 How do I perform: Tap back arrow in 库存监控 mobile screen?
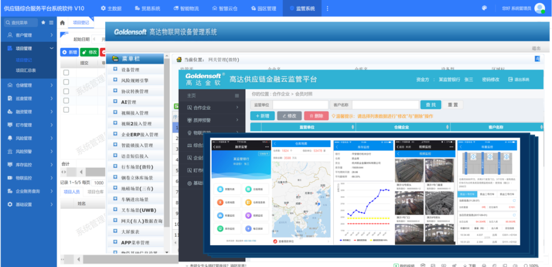tap(337, 146)
